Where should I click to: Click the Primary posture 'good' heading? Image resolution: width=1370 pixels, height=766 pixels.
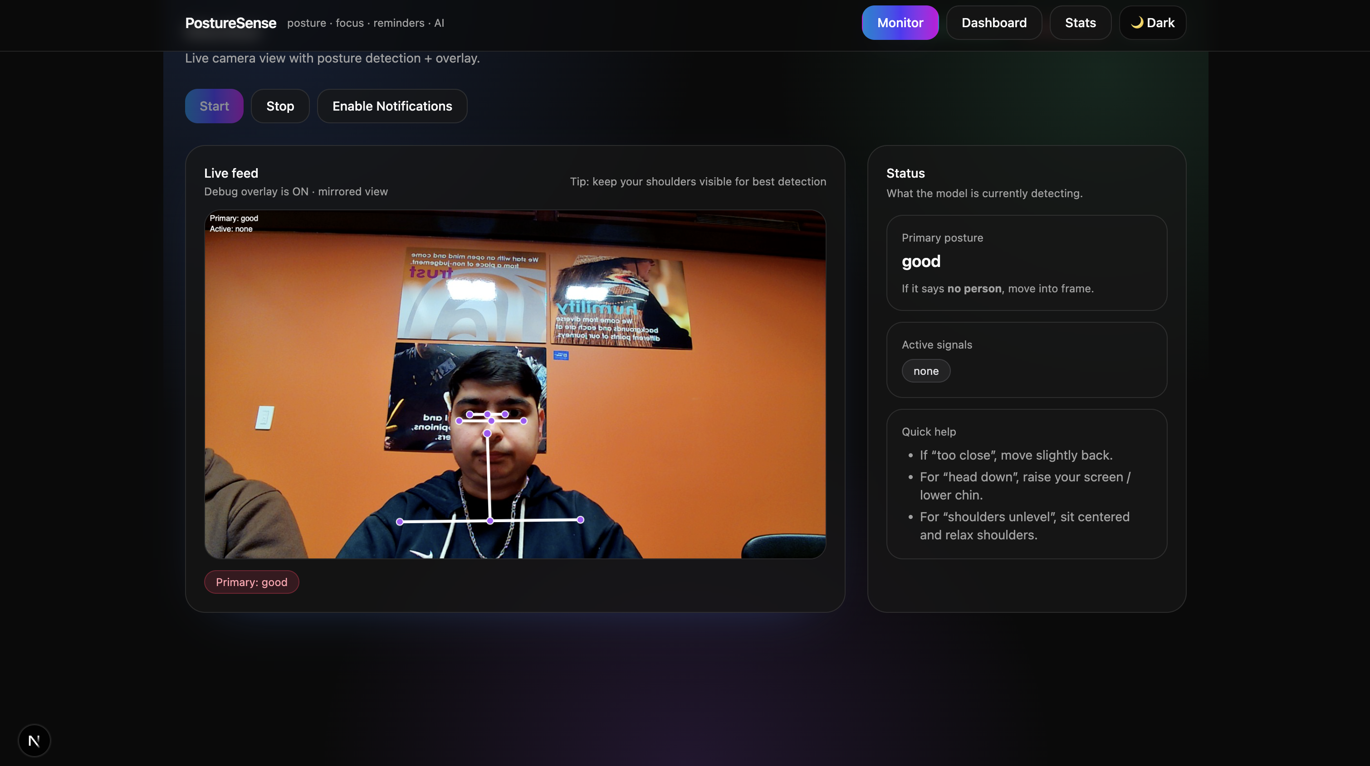point(920,262)
